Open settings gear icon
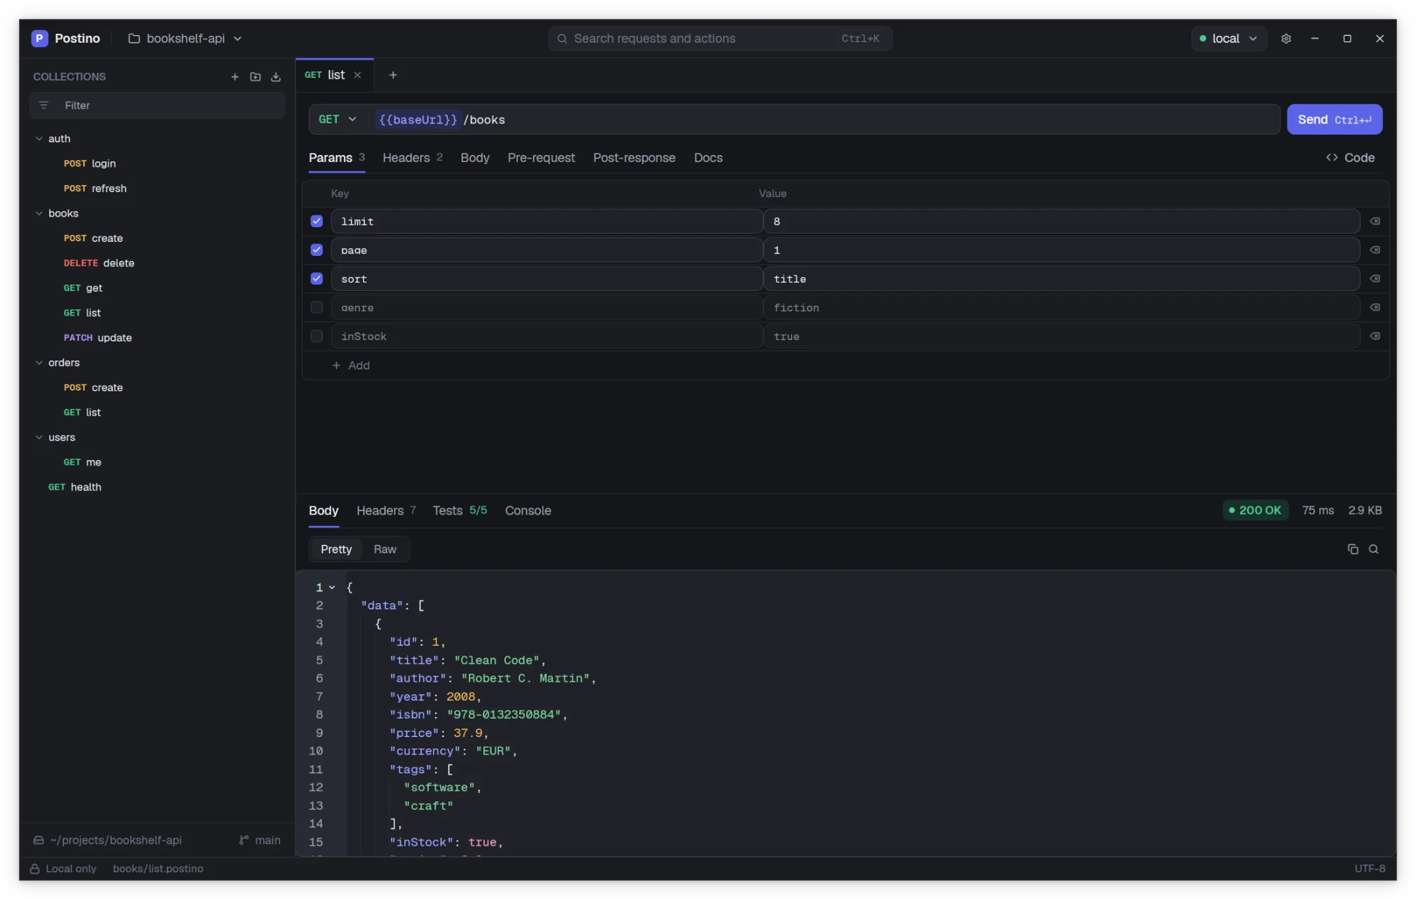 tap(1285, 39)
